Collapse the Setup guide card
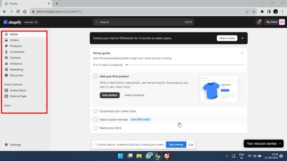The width and height of the screenshot is (287, 161). [242, 53]
